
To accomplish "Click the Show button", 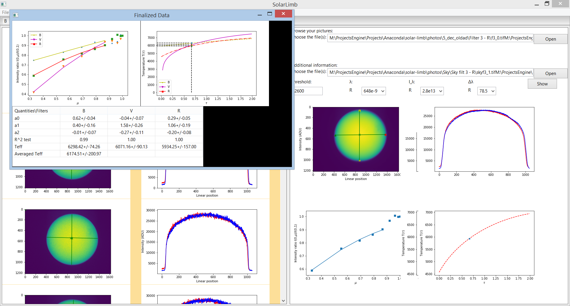I will point(542,84).
